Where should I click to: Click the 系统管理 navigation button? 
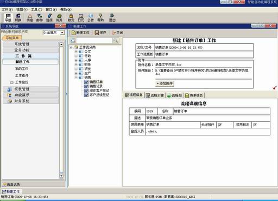(x=30, y=44)
